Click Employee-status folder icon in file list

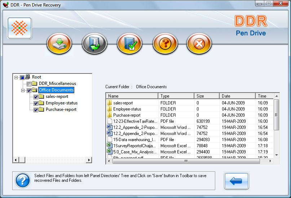pos(110,109)
